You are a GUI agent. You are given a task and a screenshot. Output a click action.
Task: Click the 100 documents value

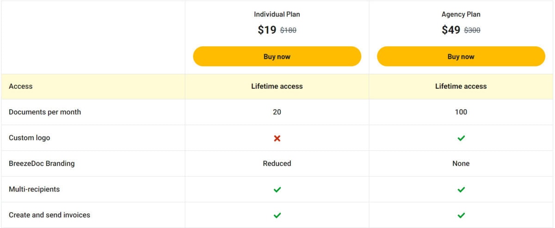point(461,112)
